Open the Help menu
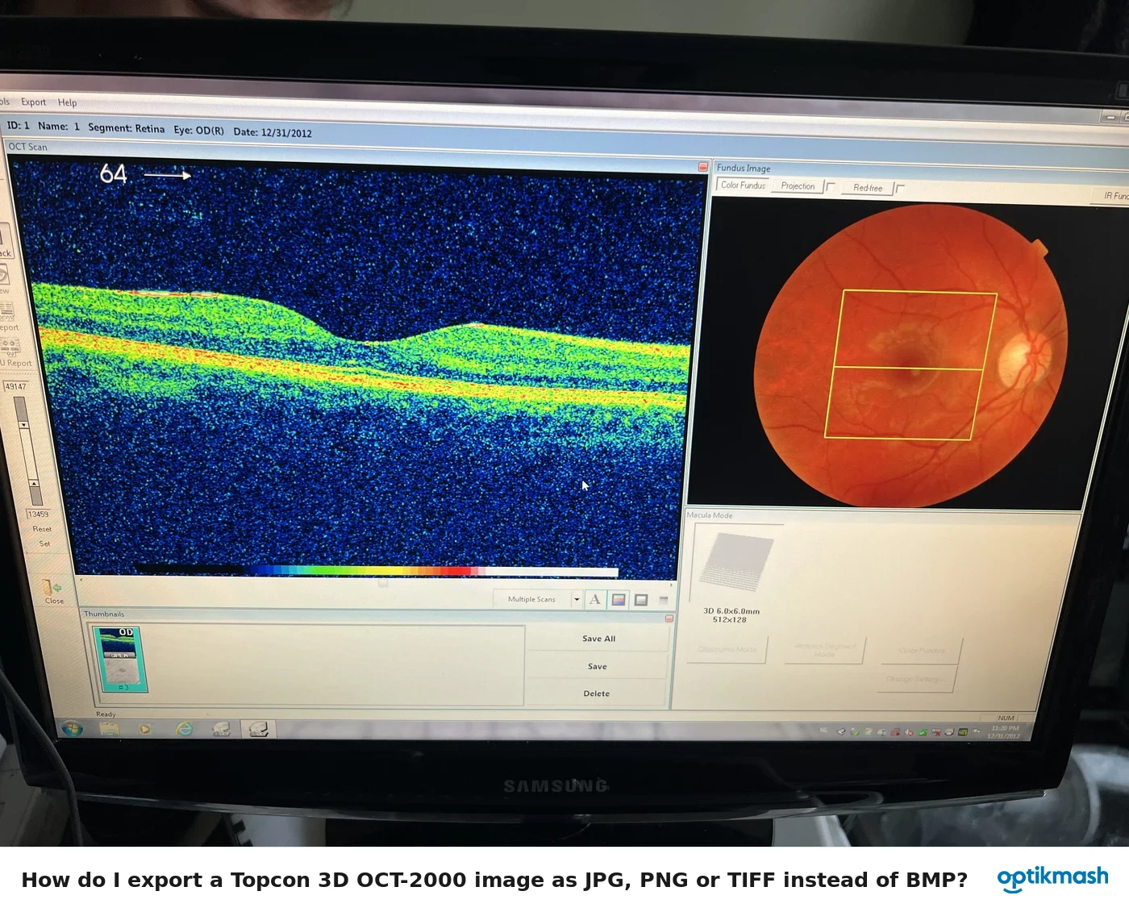1129x912 pixels. 68,102
